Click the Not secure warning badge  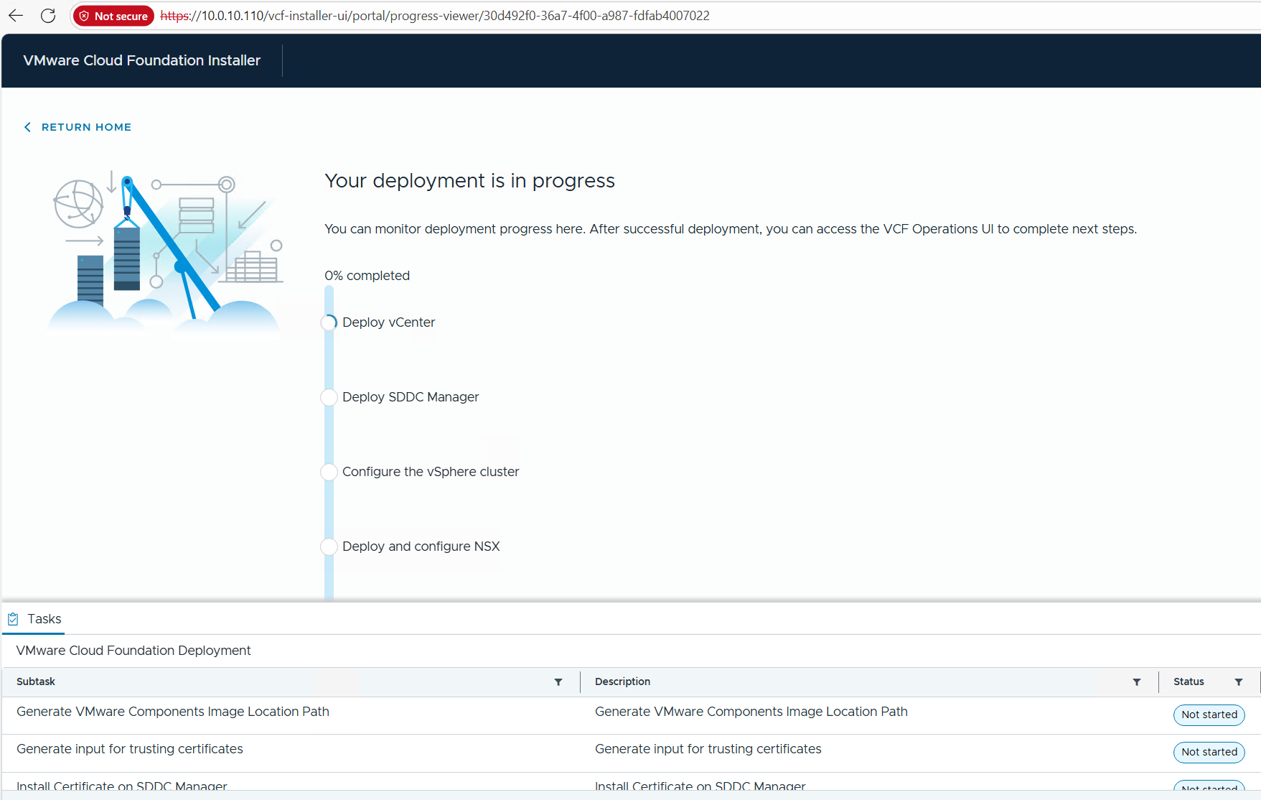click(113, 16)
